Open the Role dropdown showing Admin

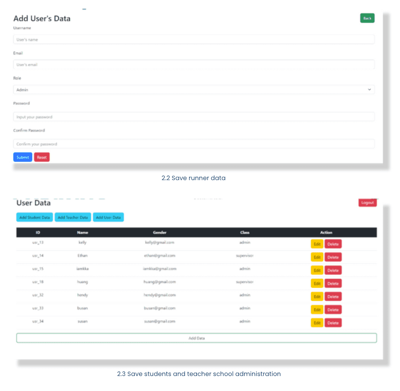(x=193, y=89)
